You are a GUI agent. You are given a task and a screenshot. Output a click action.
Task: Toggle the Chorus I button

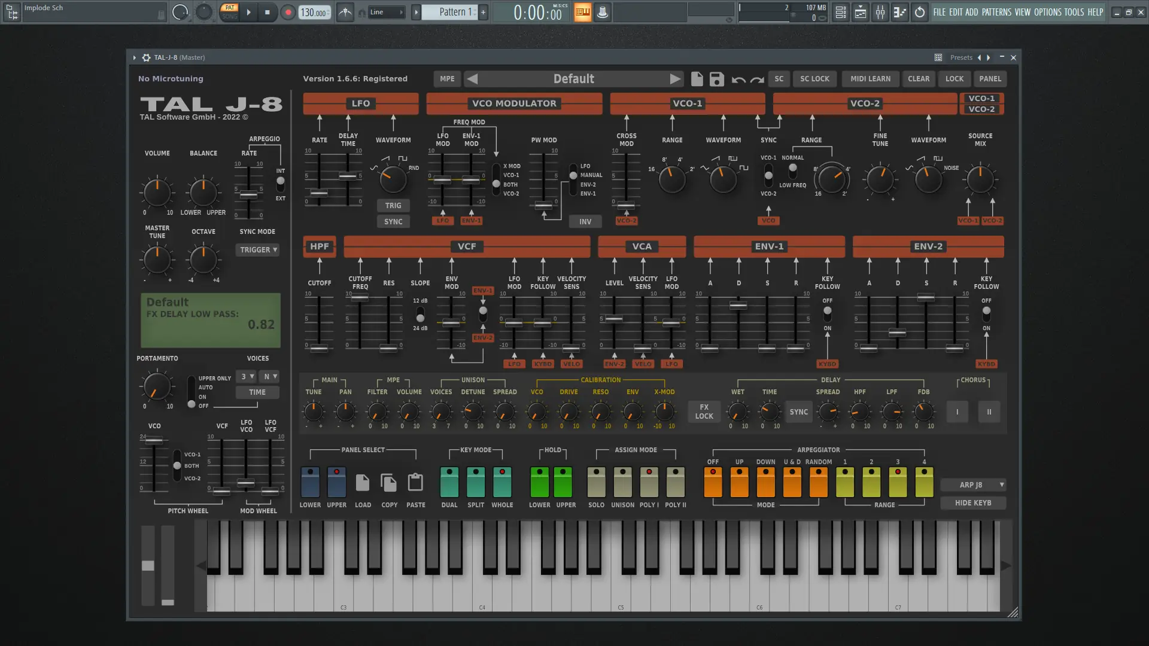click(957, 412)
